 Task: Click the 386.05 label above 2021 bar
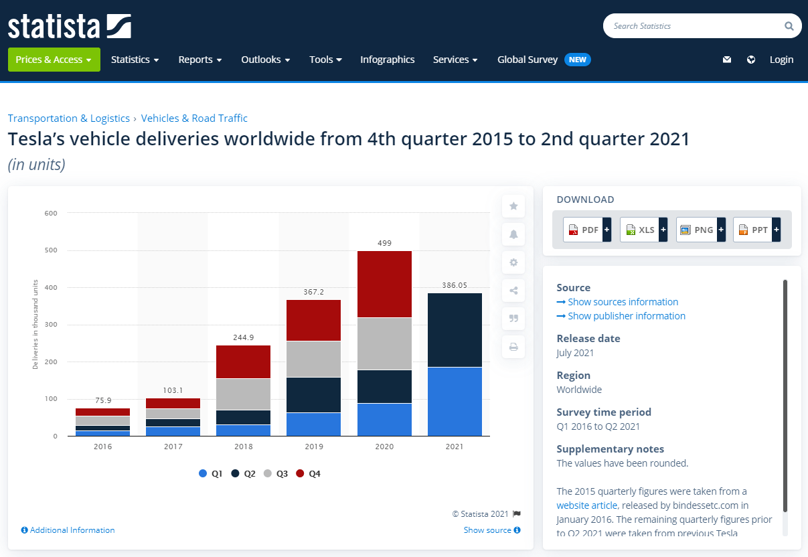point(455,285)
